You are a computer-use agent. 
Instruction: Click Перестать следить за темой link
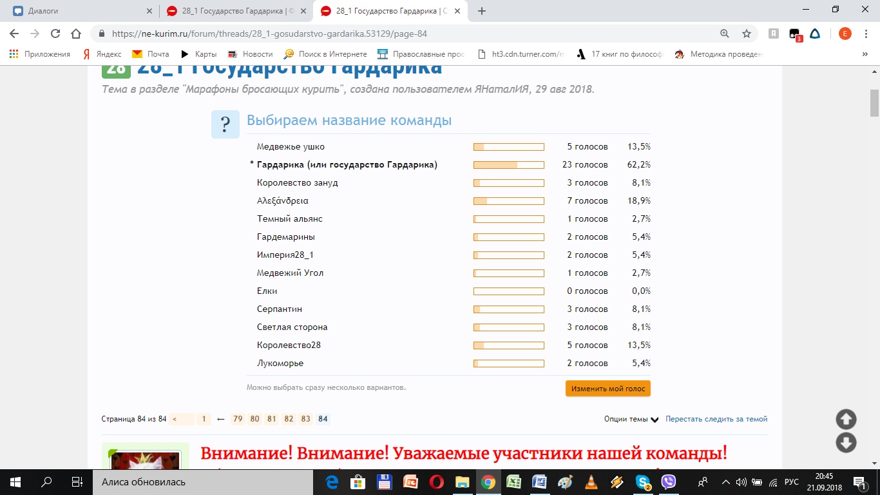pyautogui.click(x=716, y=419)
